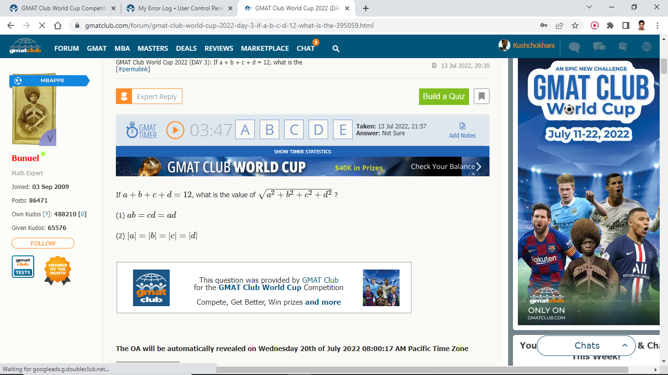Viewport: 668px width, 375px height.
Task: Click the GMAT Club logo
Action: (x=25, y=46)
